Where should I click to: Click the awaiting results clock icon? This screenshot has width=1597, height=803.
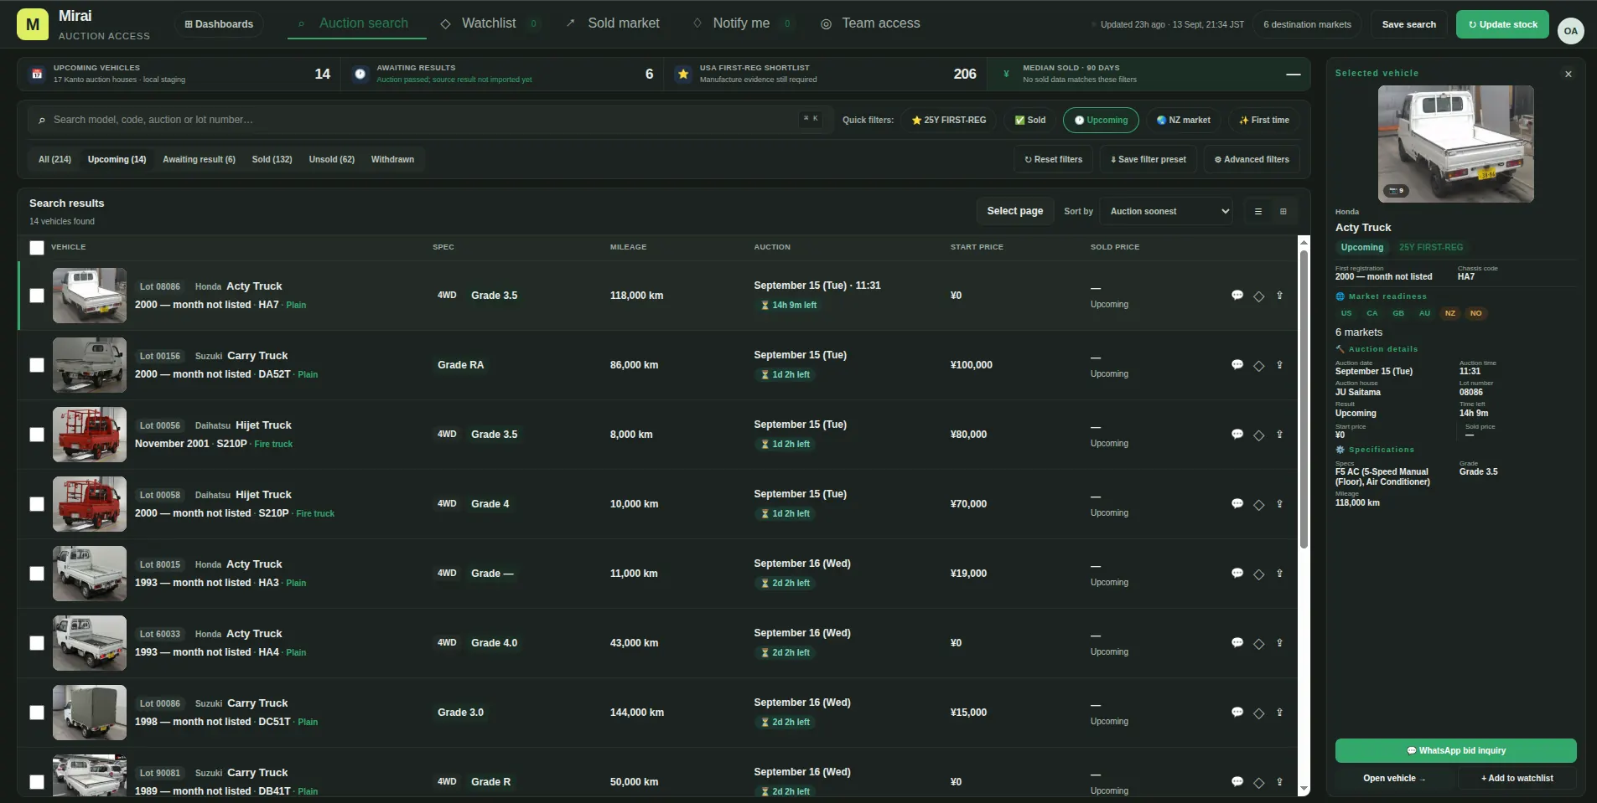pos(360,74)
